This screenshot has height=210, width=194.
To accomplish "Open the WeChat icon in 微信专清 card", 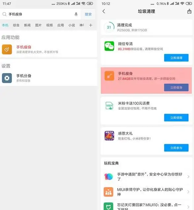I will point(109,46).
